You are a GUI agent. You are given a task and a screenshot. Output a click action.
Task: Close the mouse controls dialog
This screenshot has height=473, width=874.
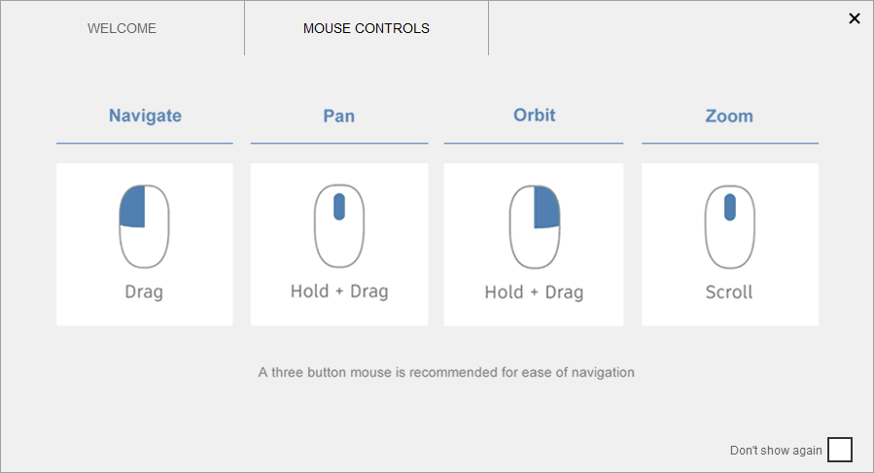pos(855,18)
